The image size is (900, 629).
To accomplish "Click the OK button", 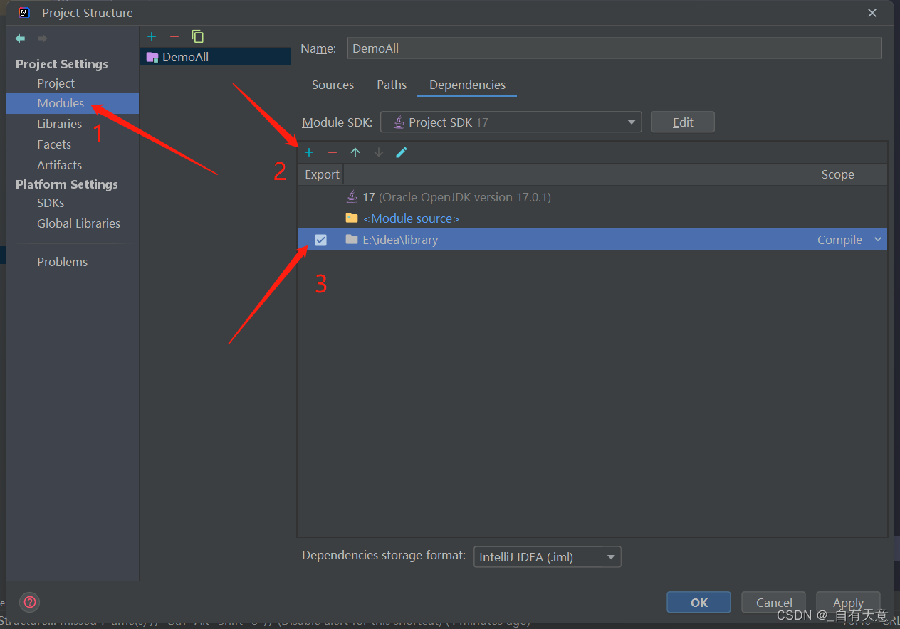I will click(698, 603).
